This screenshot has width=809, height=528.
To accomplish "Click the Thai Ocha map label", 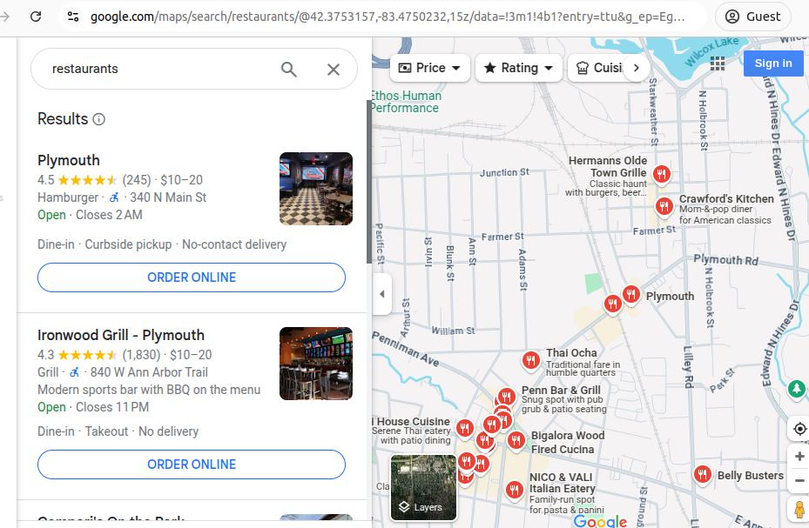I will click(x=571, y=353).
